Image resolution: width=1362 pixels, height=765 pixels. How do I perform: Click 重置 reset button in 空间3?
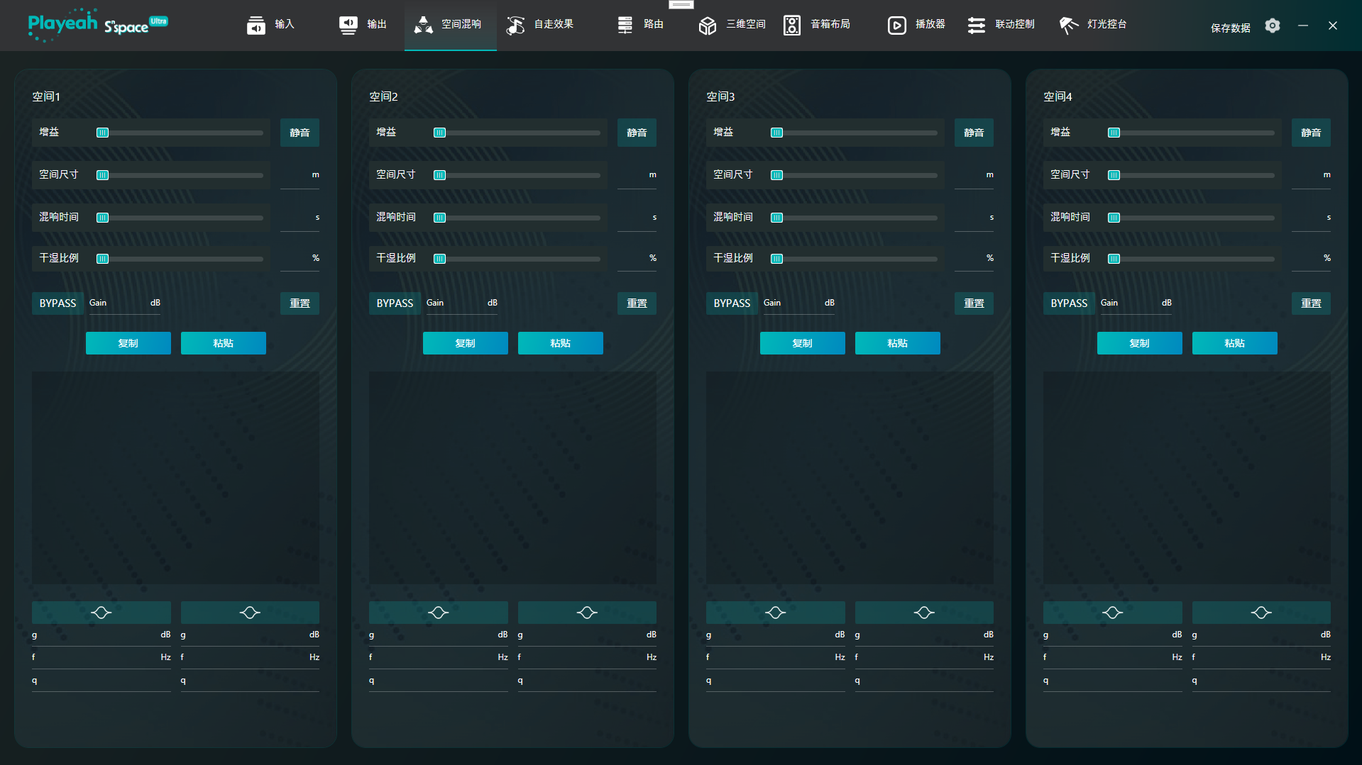click(974, 303)
